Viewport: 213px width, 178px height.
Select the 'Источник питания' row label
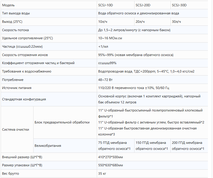tap(16, 88)
